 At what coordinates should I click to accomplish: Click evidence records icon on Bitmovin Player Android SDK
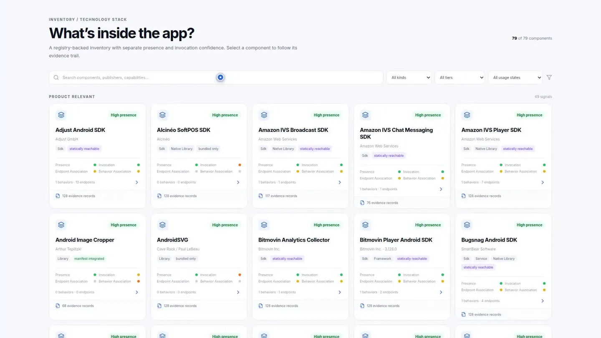point(362,306)
